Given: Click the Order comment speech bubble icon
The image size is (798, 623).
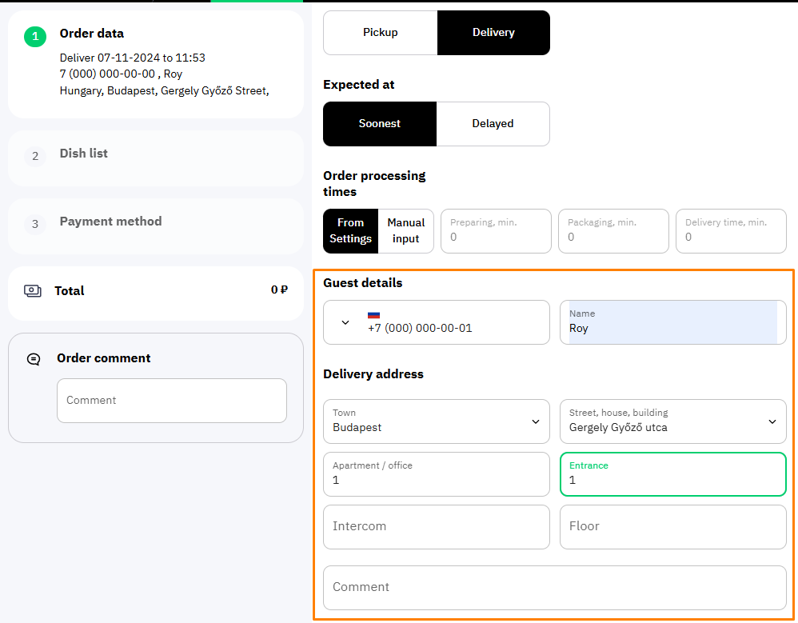Looking at the screenshot, I should pos(34,359).
